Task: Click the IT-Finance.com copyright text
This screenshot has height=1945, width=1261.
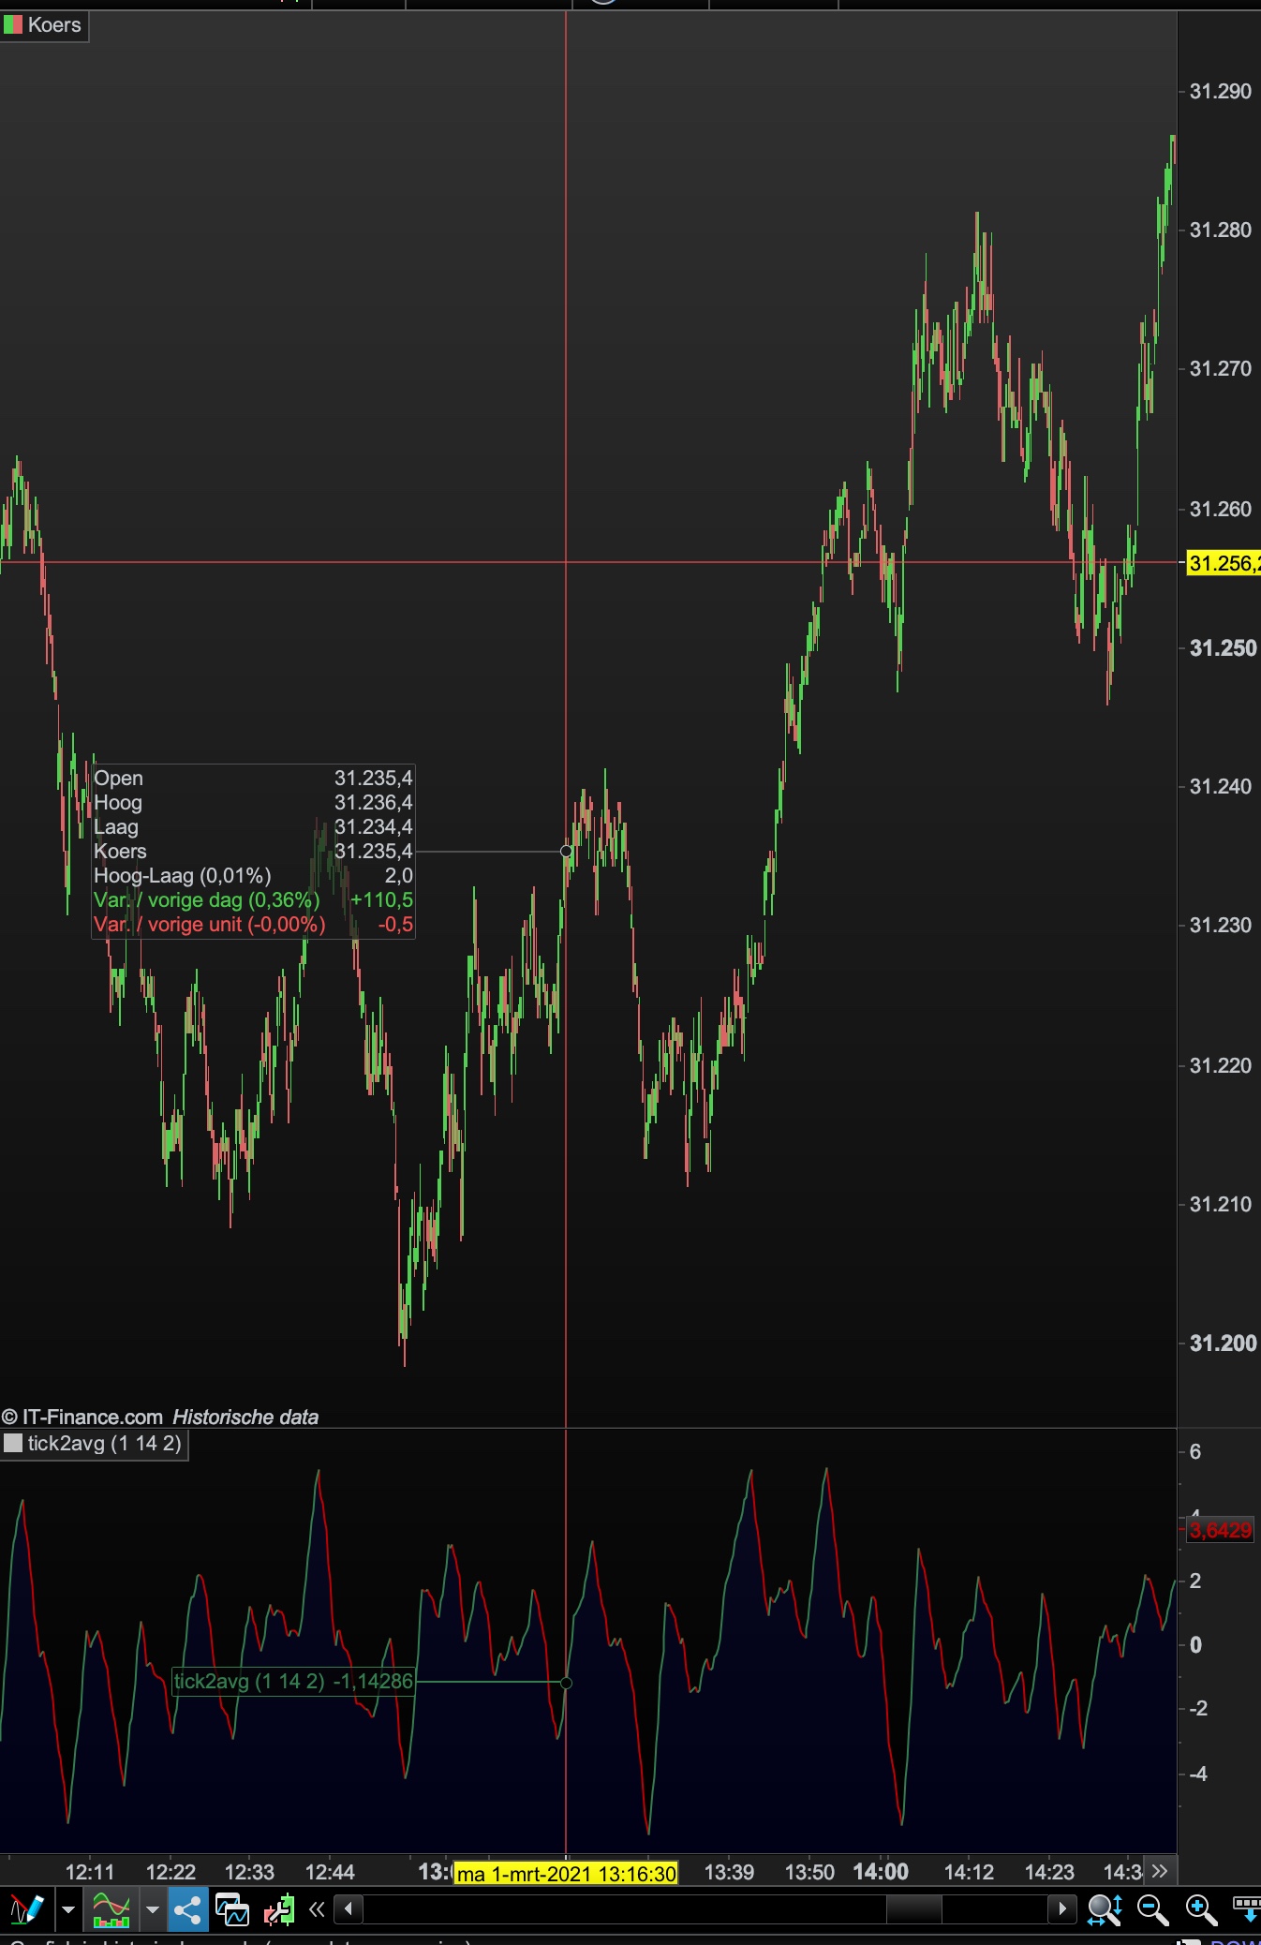Action: (x=82, y=1417)
